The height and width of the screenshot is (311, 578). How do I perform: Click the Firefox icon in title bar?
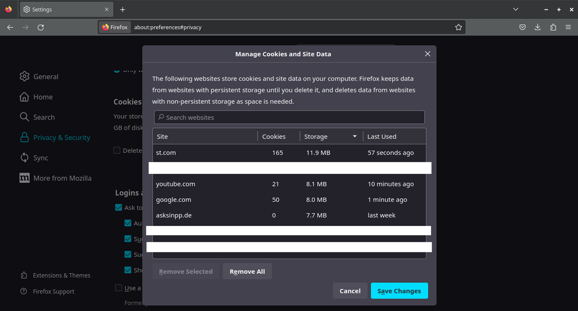tap(8, 9)
